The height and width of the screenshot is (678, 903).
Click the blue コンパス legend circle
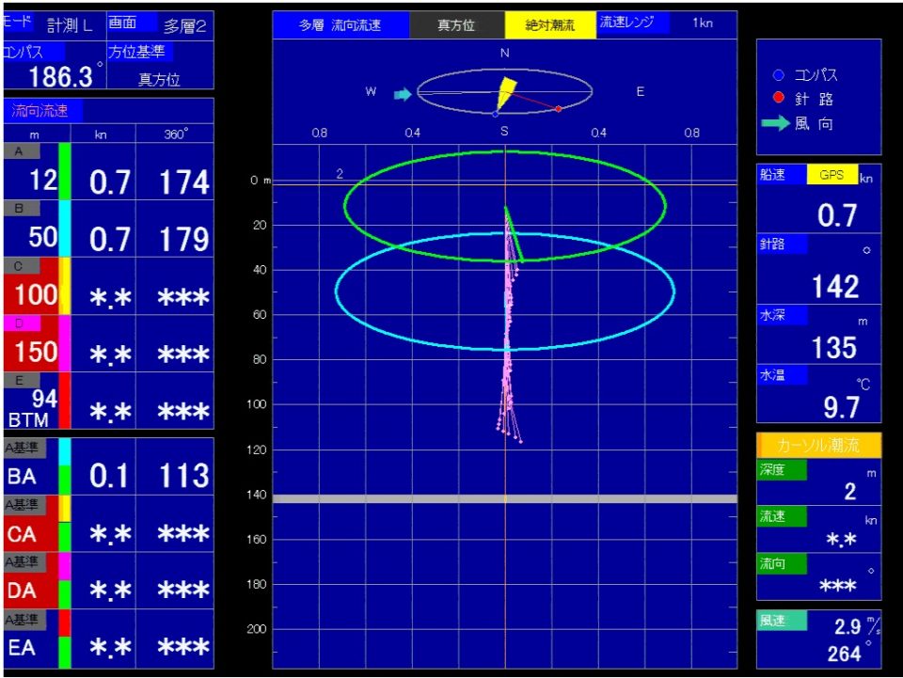777,75
